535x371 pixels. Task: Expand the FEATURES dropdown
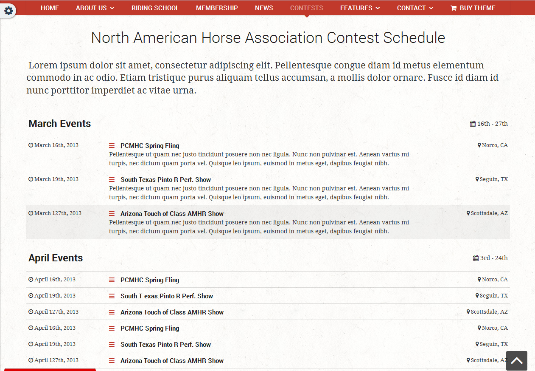[359, 8]
